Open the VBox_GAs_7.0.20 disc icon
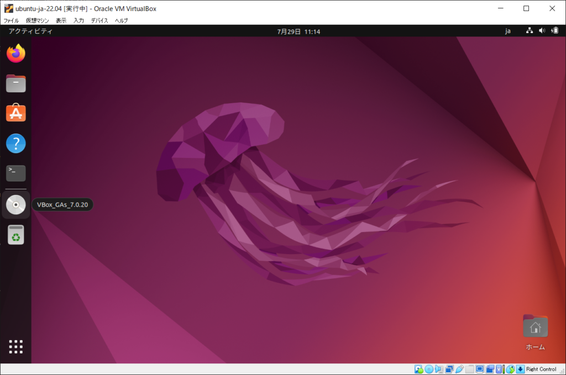The image size is (566, 375). [x=16, y=204]
